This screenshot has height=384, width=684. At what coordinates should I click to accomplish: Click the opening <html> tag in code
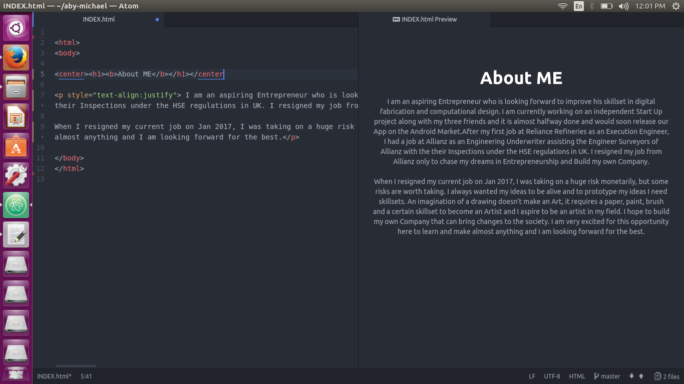67,42
